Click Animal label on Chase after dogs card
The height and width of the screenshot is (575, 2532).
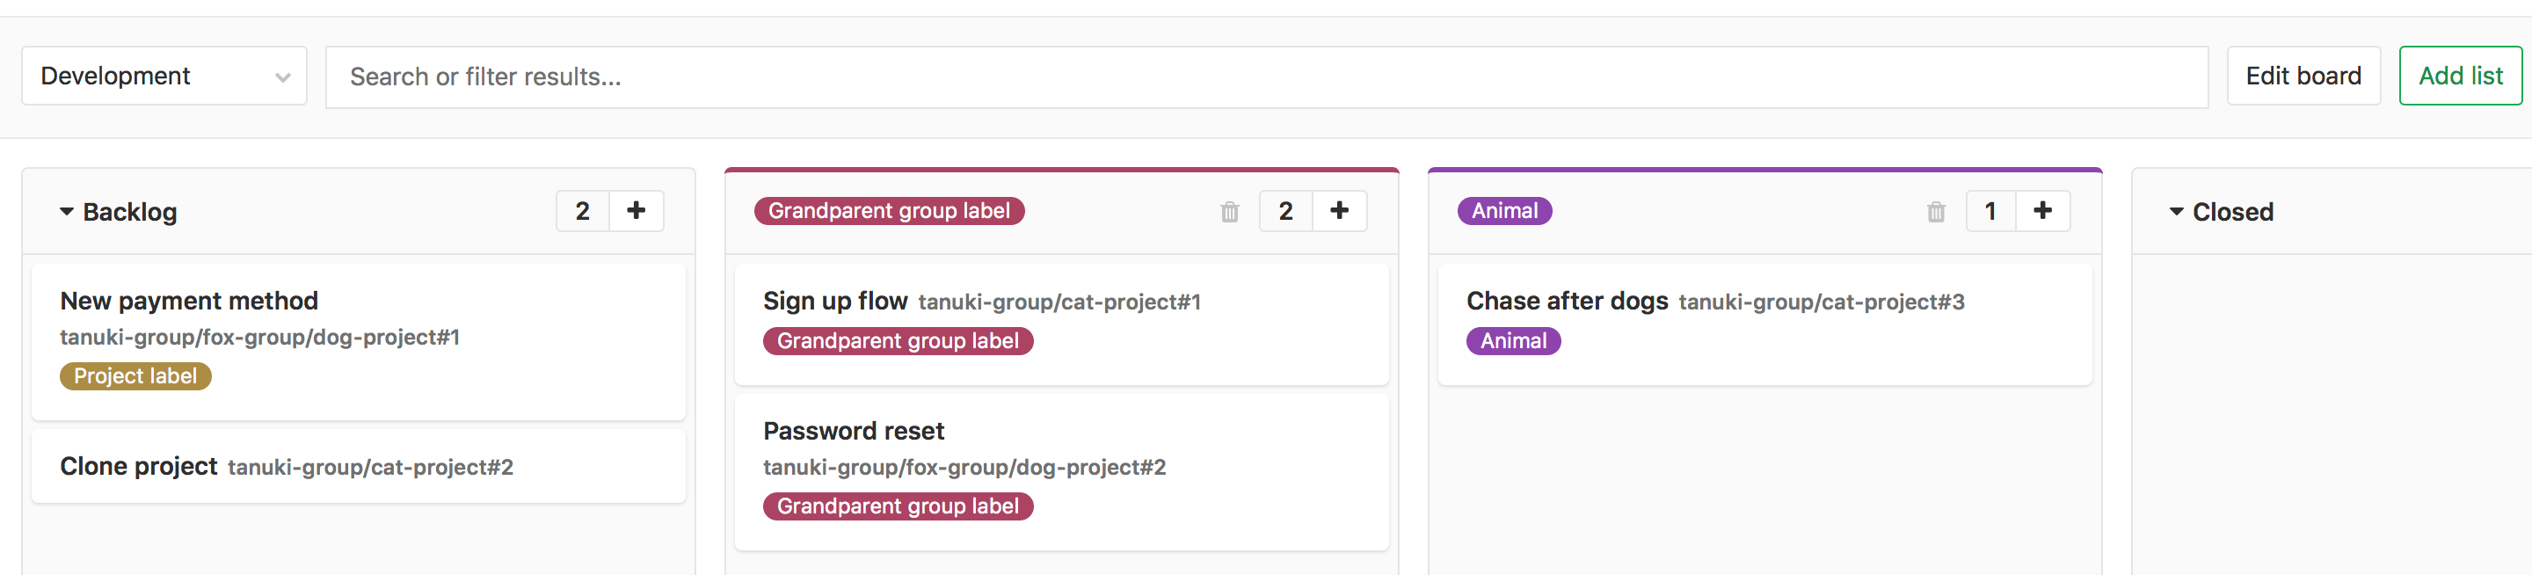tap(1513, 341)
